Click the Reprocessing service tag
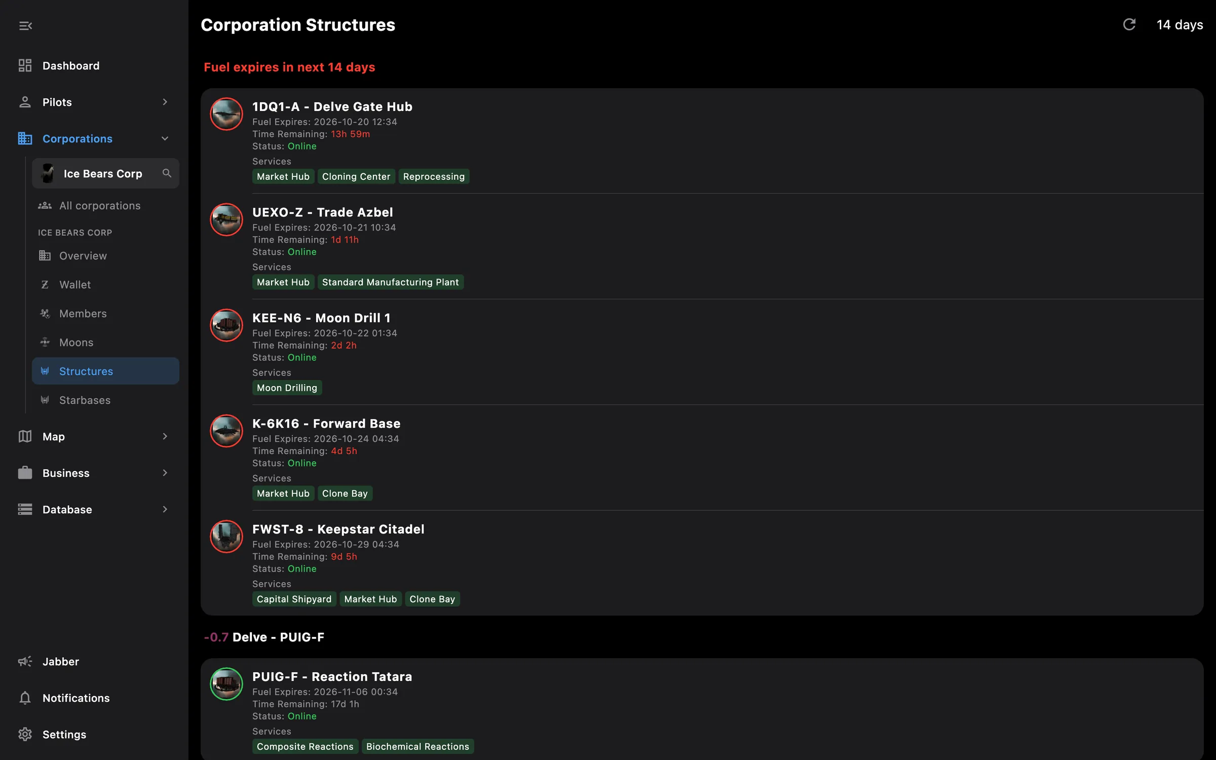Screen dimensions: 1216x760 434,176
